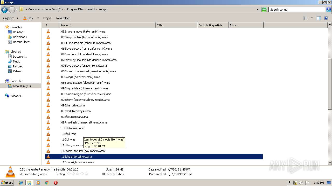332x186 pixels.
Task: Click Local Disk (C:) in breadcrumb
Action: coord(53,9)
